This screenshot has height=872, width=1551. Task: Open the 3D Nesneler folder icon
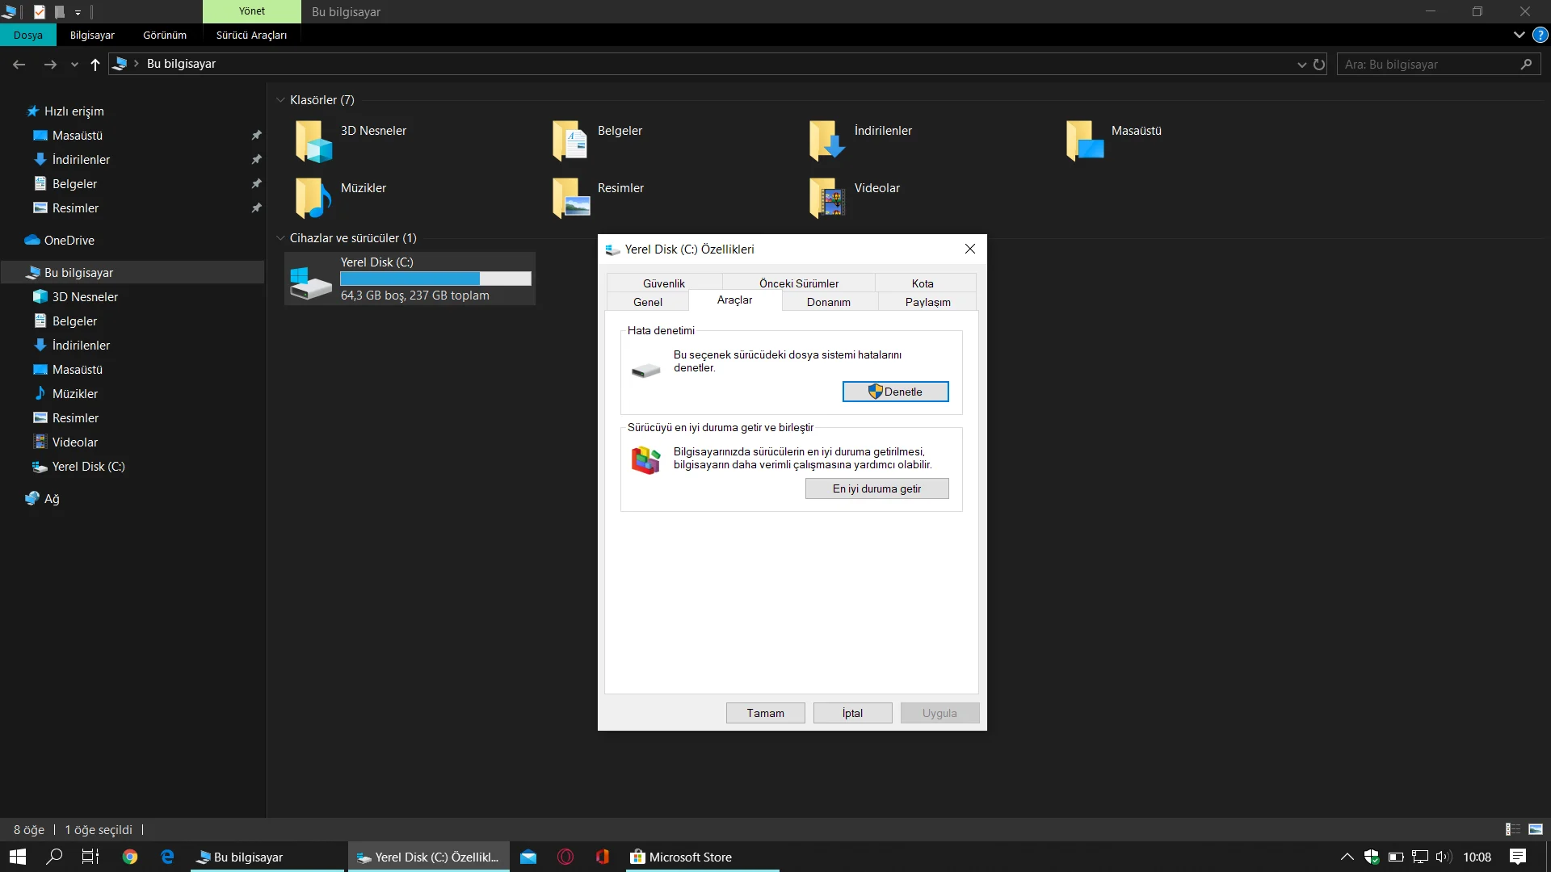(313, 141)
